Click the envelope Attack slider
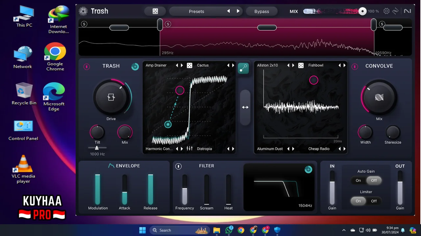The width and height of the screenshot is (421, 236). (x=125, y=190)
